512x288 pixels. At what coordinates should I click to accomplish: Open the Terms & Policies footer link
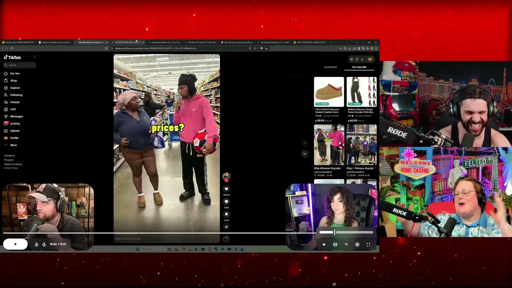click(x=13, y=164)
